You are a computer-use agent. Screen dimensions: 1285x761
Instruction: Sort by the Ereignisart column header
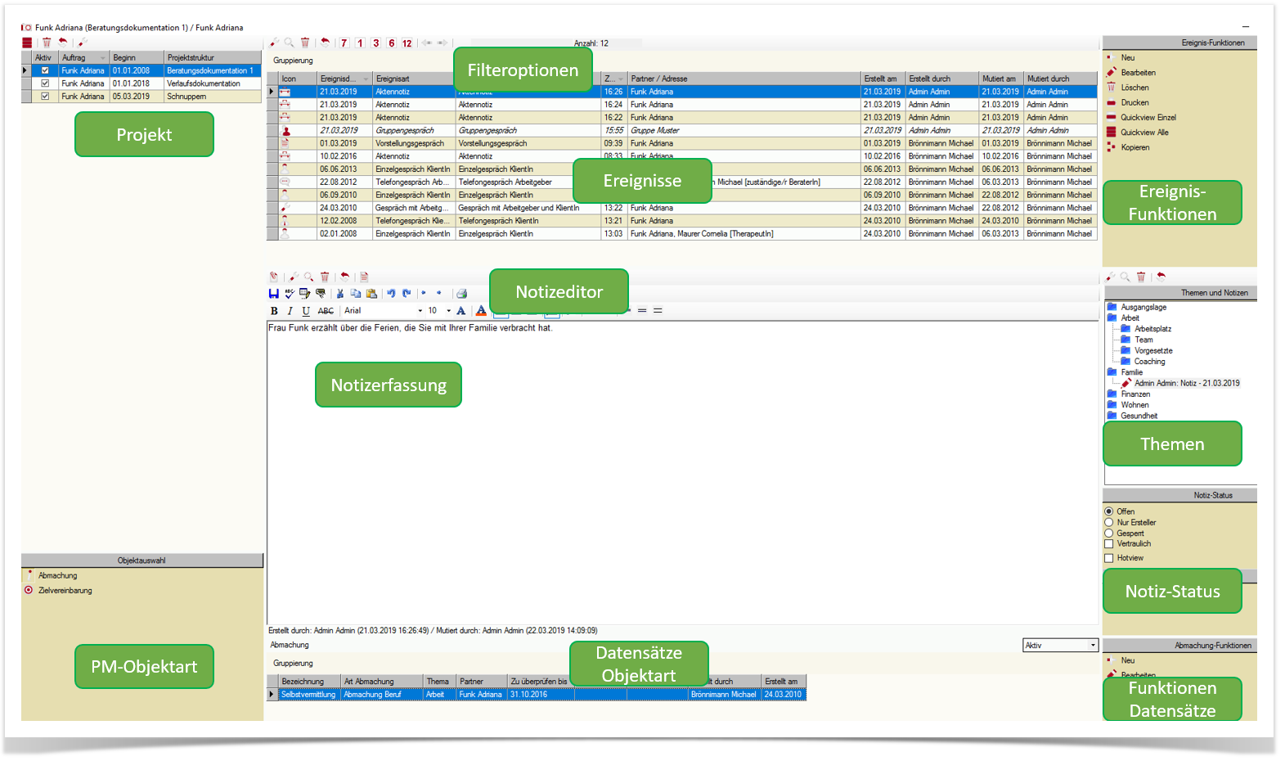tap(413, 79)
